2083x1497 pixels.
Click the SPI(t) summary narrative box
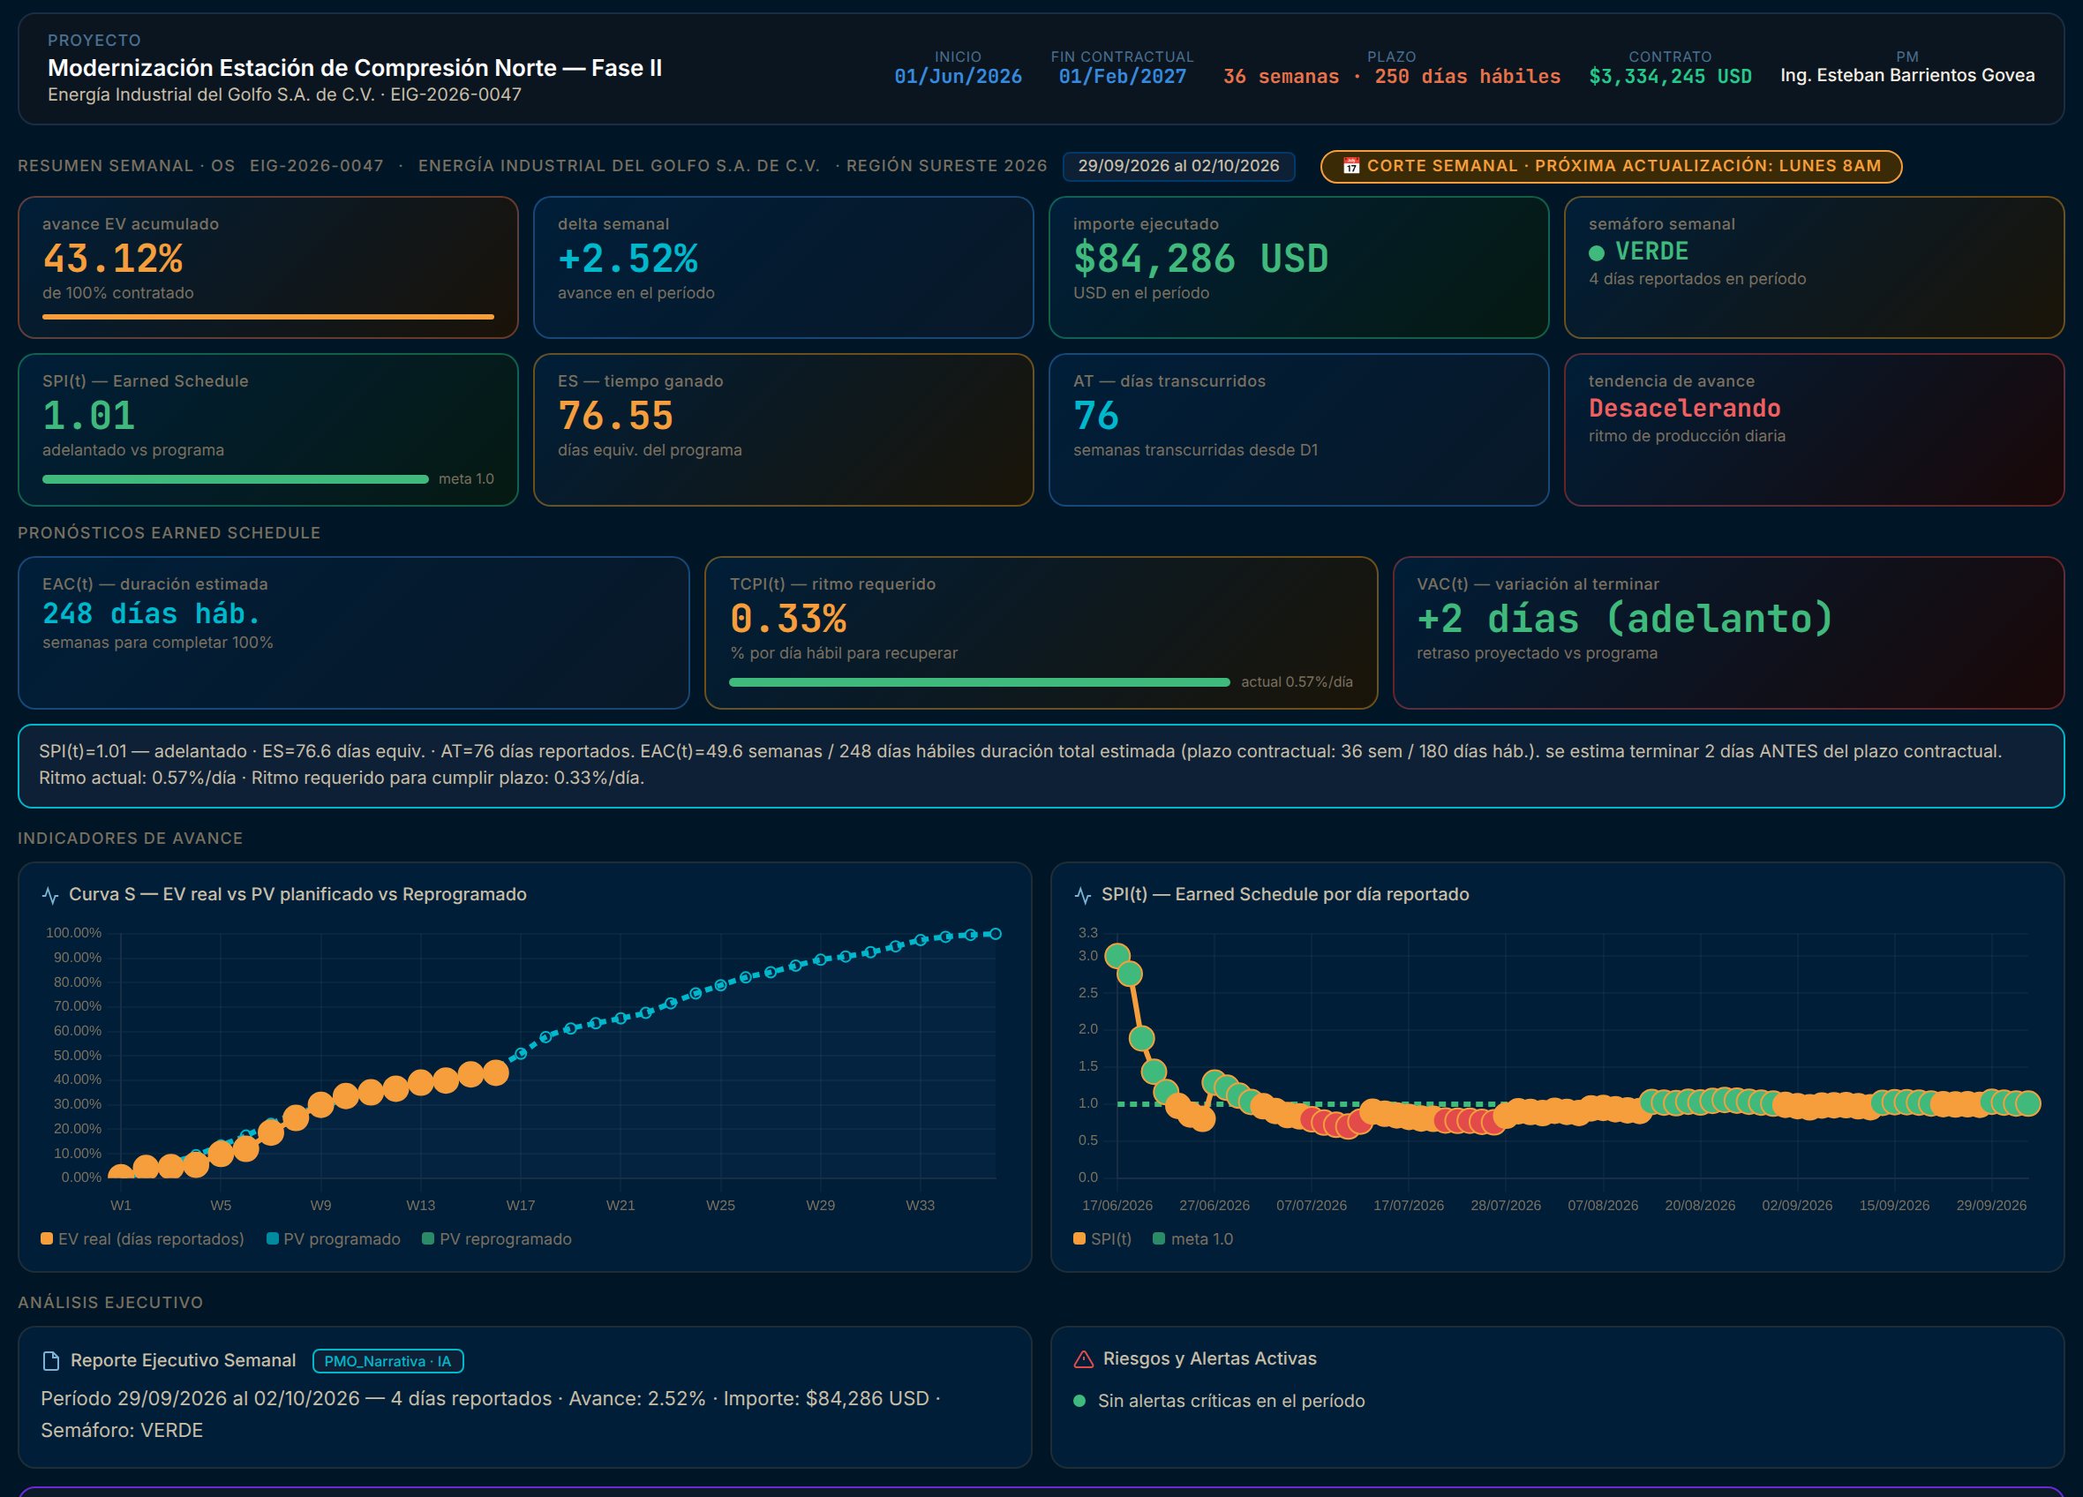point(1041,766)
